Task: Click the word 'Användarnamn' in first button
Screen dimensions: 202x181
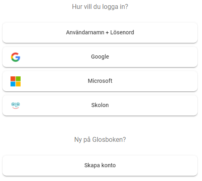Action: (x=85, y=32)
